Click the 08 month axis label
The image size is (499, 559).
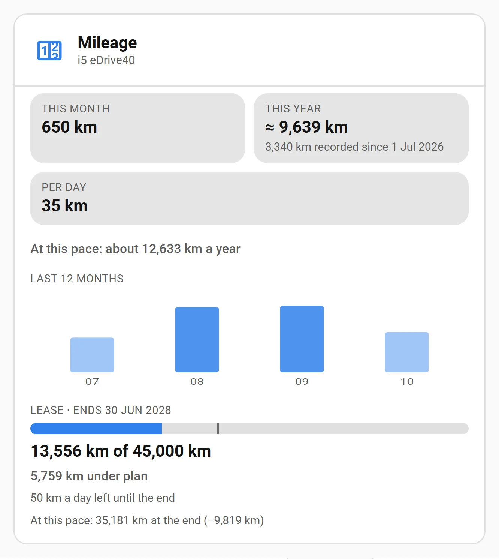pos(197,382)
